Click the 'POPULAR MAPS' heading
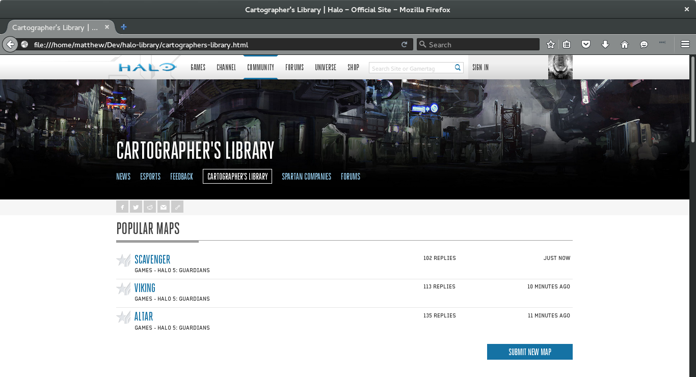Viewport: 696px width, 377px height. pos(148,228)
